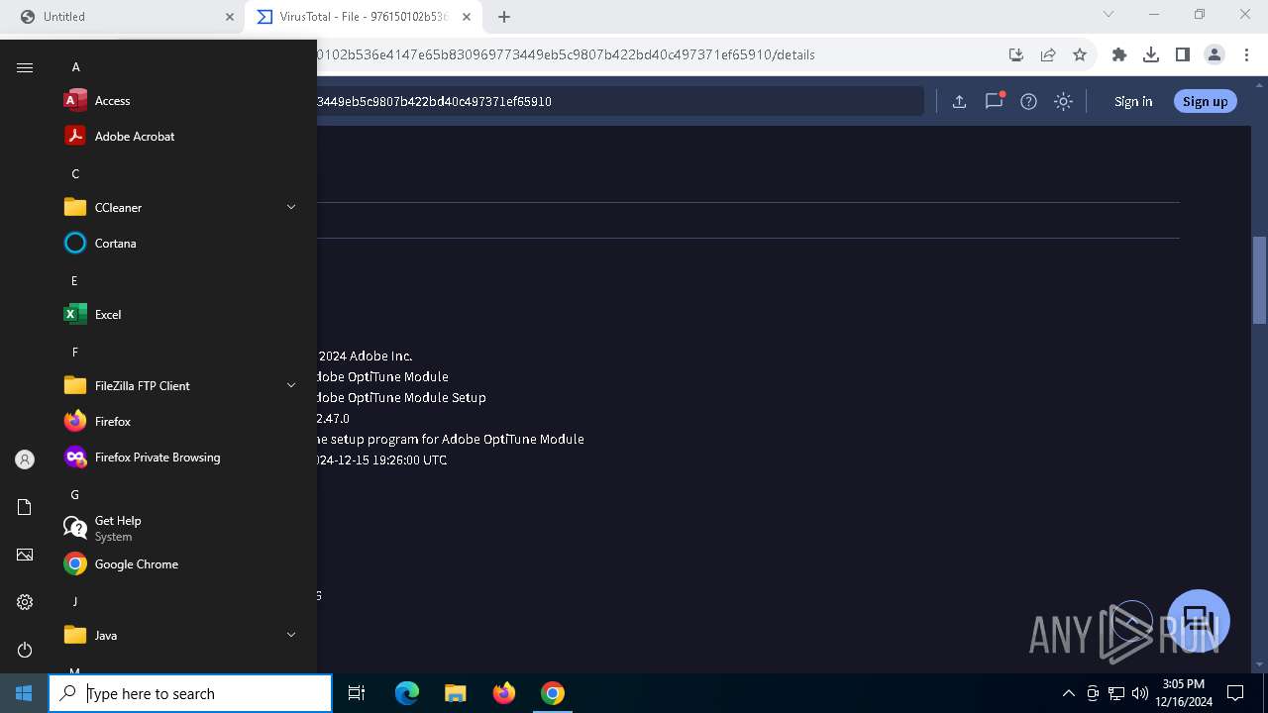Open the network icon in the system tray
Viewport: 1268px width, 713px height.
(1116, 693)
